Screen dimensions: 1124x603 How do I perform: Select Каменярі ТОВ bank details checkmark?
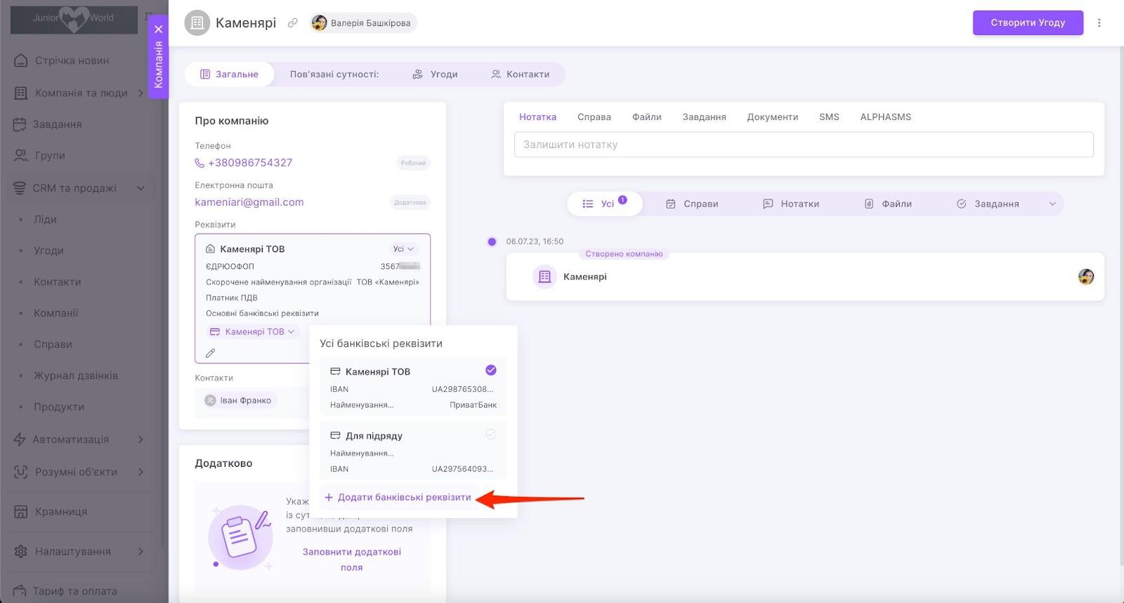tap(491, 371)
